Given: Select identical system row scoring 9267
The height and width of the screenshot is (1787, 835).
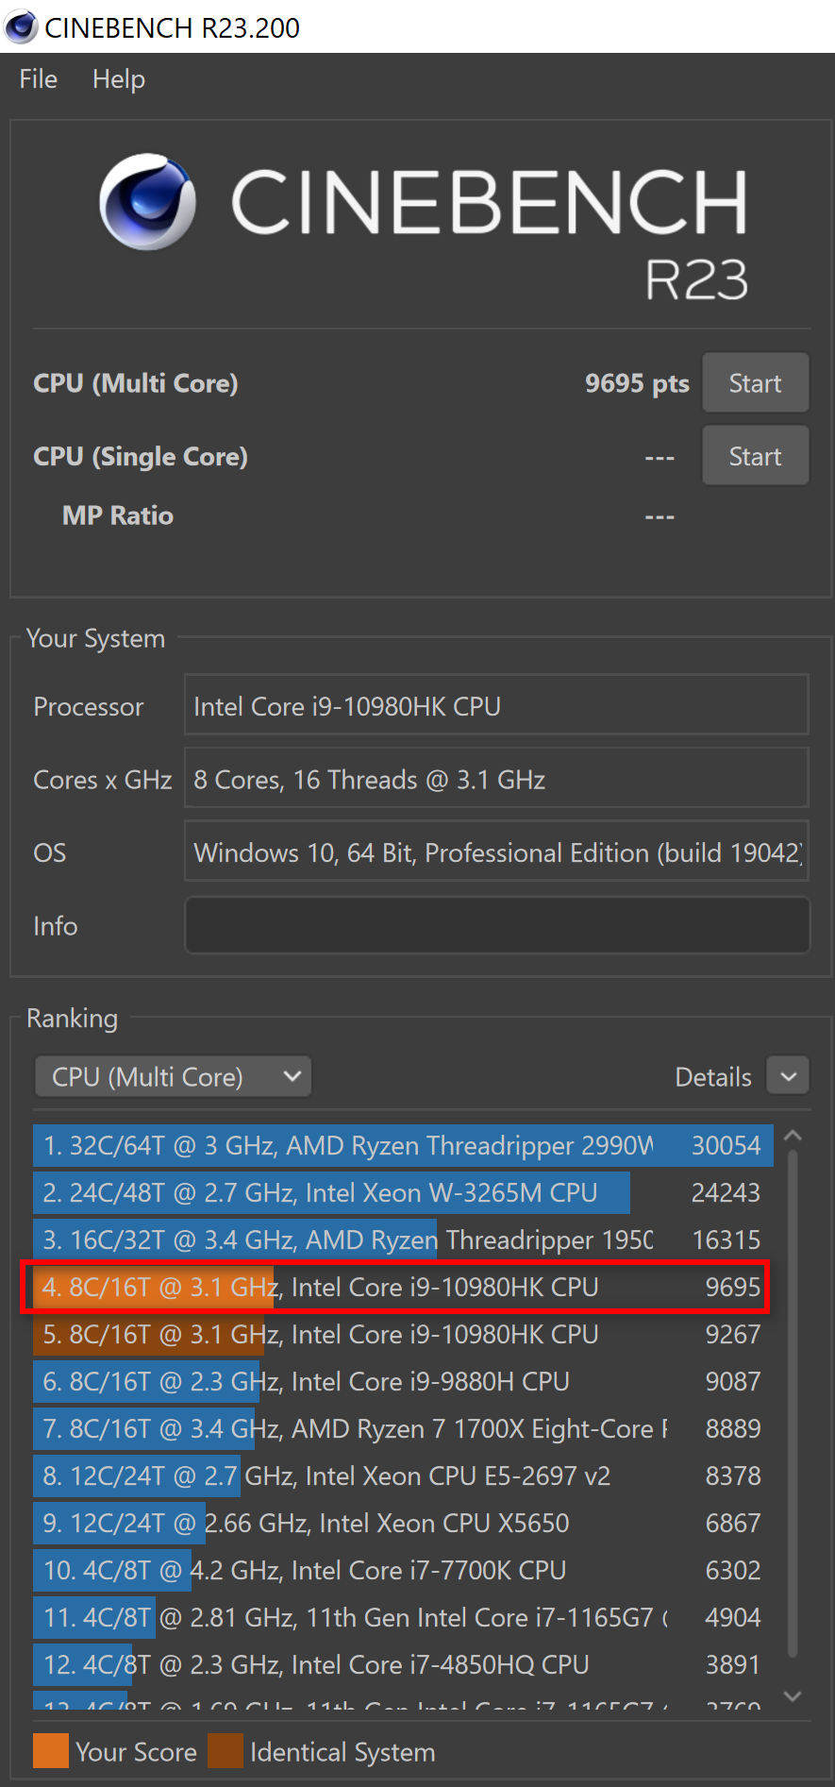Looking at the screenshot, I should point(403,1334).
